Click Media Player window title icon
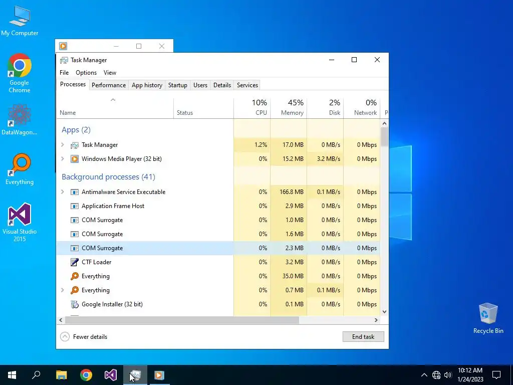This screenshot has height=385, width=513. pos(63,46)
